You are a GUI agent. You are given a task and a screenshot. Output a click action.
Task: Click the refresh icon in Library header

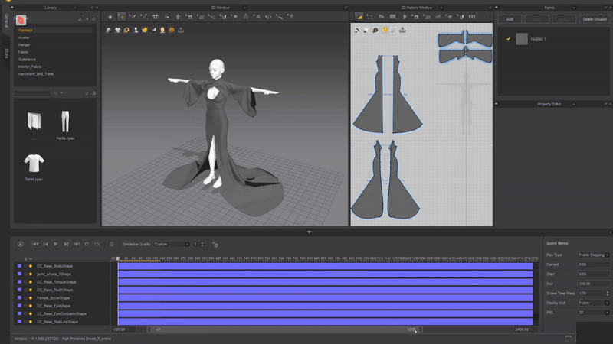pyautogui.click(x=93, y=19)
